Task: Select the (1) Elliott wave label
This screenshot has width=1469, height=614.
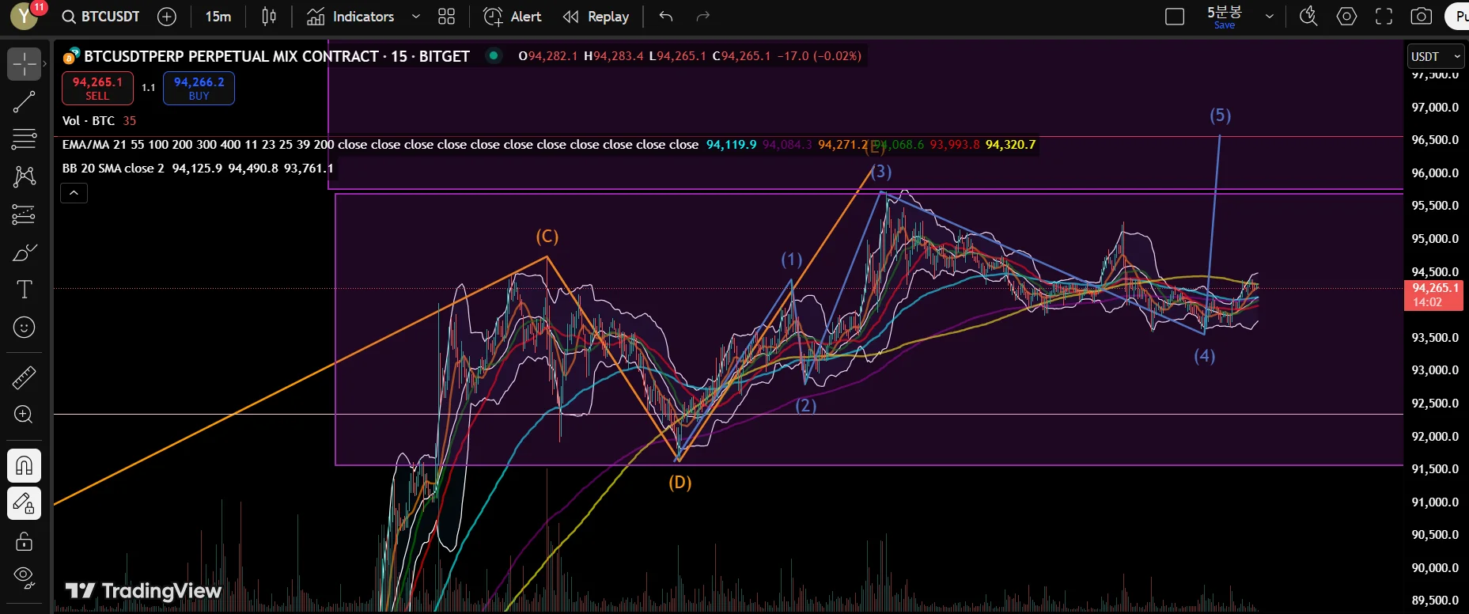Action: coord(792,259)
